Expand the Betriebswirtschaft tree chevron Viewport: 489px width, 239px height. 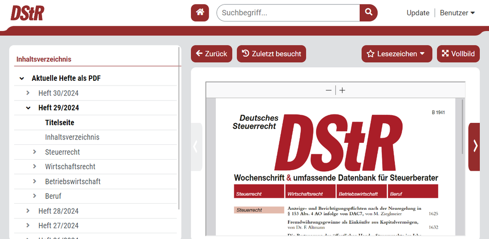(34, 181)
